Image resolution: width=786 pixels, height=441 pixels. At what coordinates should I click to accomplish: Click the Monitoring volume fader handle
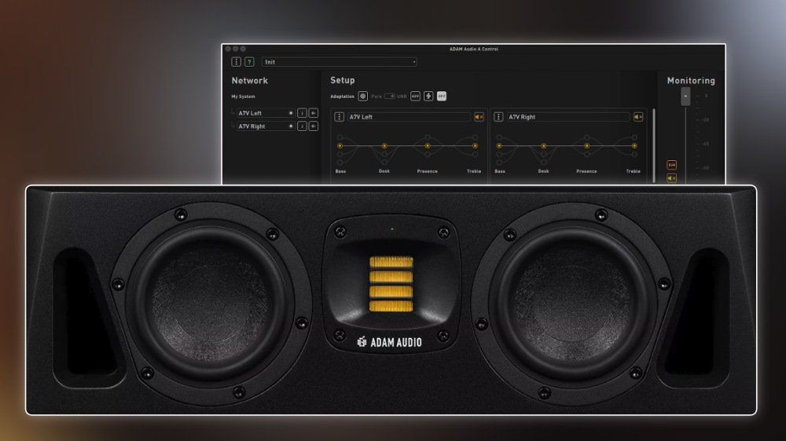pos(685,97)
